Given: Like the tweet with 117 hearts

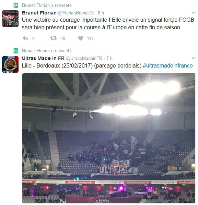Looking at the screenshot, I should pyautogui.click(x=81, y=38).
